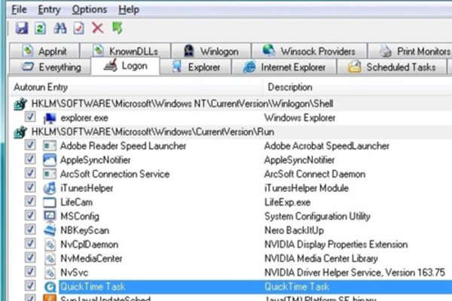Open the Scheduled Tasks tab
The width and height of the screenshot is (452, 301).
pos(392,67)
